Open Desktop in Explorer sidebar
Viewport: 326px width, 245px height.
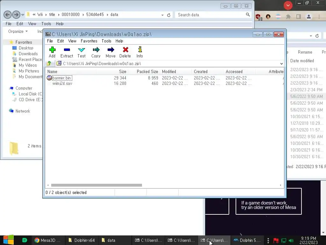click(26, 48)
